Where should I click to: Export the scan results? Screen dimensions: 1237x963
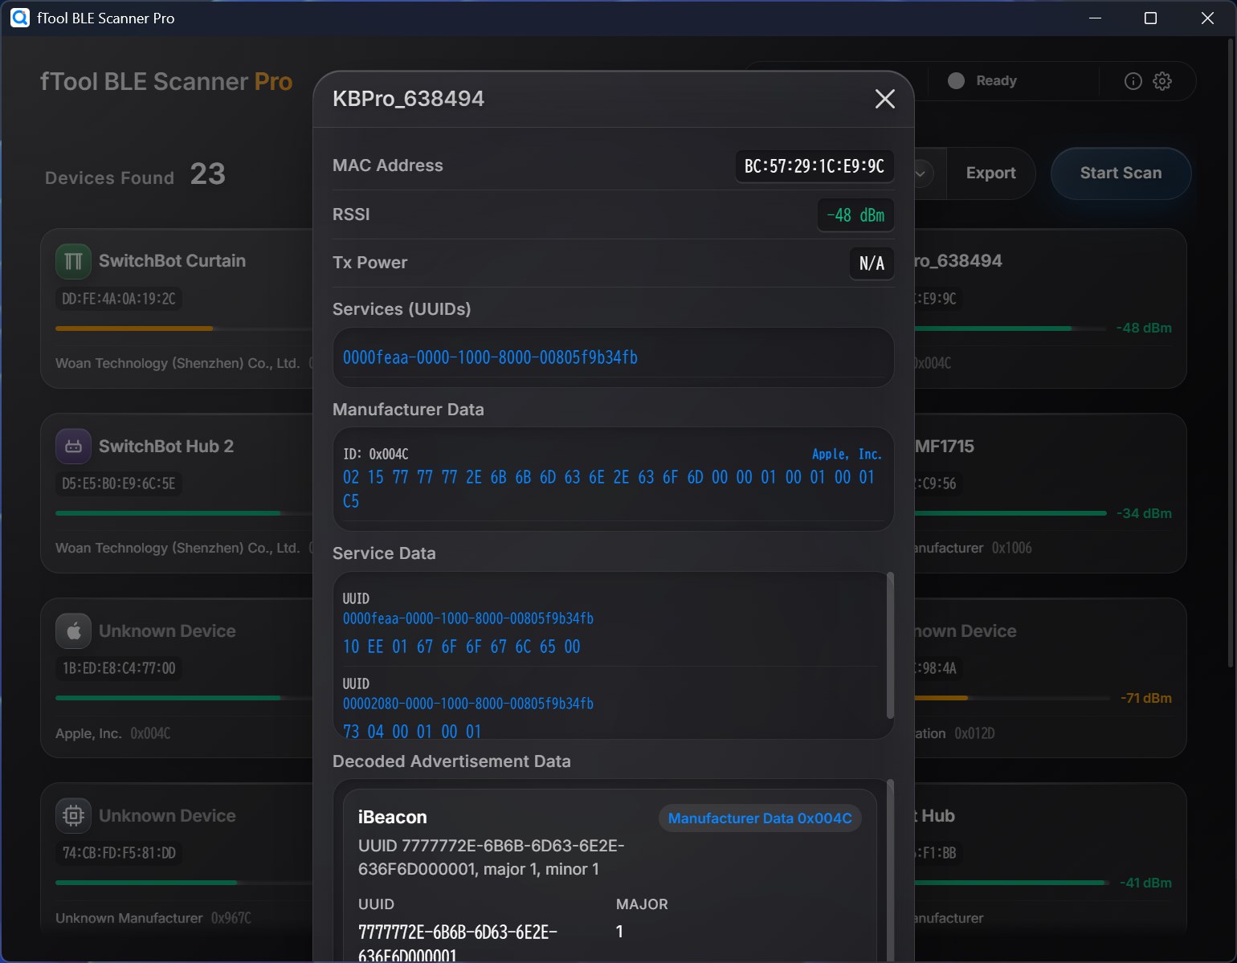click(x=991, y=173)
